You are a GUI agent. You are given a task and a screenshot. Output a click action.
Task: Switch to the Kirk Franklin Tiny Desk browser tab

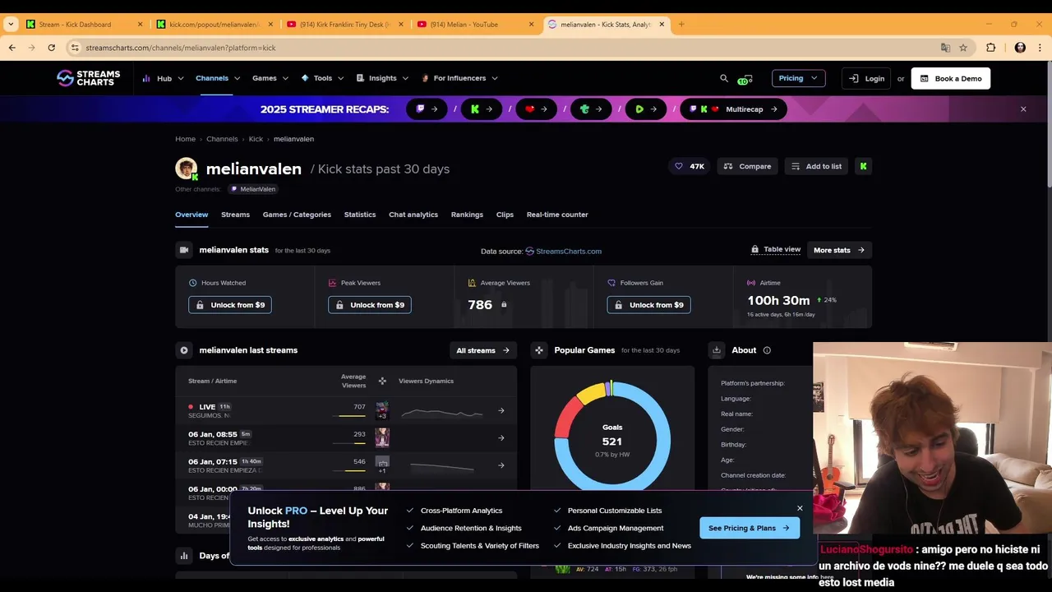(x=345, y=25)
